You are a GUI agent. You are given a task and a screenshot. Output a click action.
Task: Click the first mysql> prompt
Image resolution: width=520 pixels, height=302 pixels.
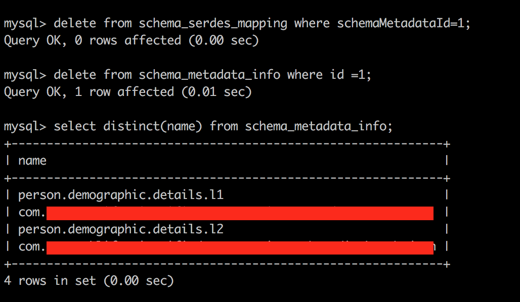point(25,23)
